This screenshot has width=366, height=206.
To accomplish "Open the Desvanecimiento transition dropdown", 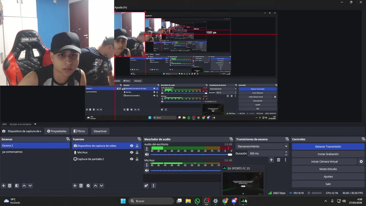I will (262, 146).
